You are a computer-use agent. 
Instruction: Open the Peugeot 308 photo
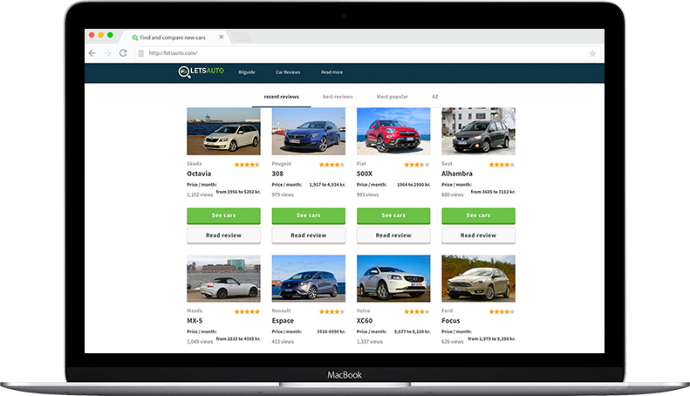click(309, 131)
